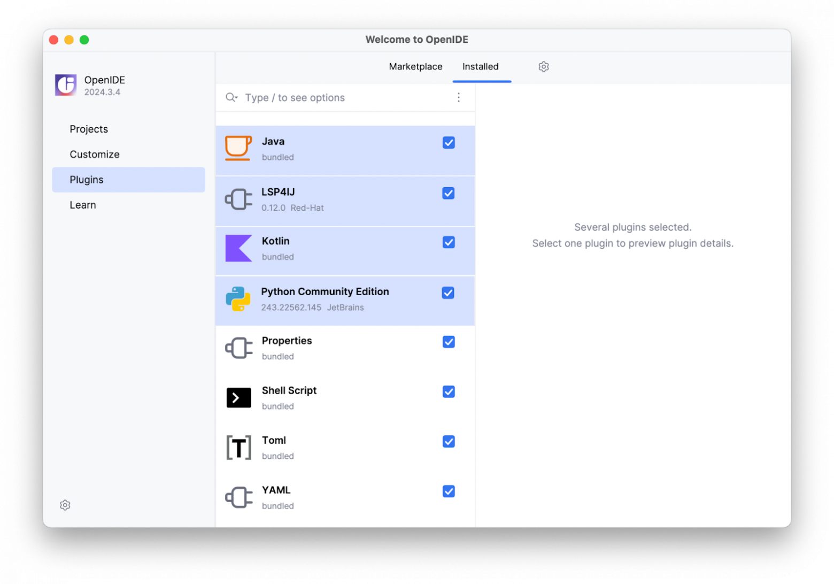Close the Welcome to OpenIDE window

coord(53,40)
